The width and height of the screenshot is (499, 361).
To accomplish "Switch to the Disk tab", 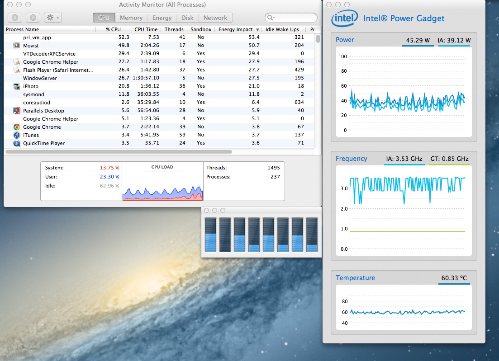I will point(187,18).
